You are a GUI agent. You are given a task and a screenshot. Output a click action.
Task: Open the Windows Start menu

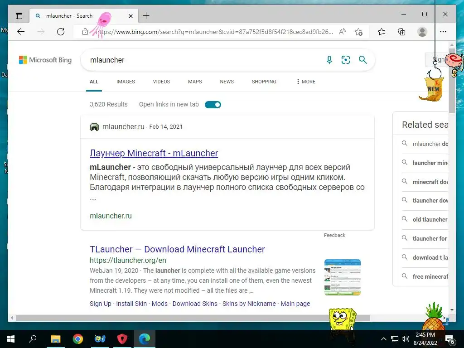click(11, 339)
